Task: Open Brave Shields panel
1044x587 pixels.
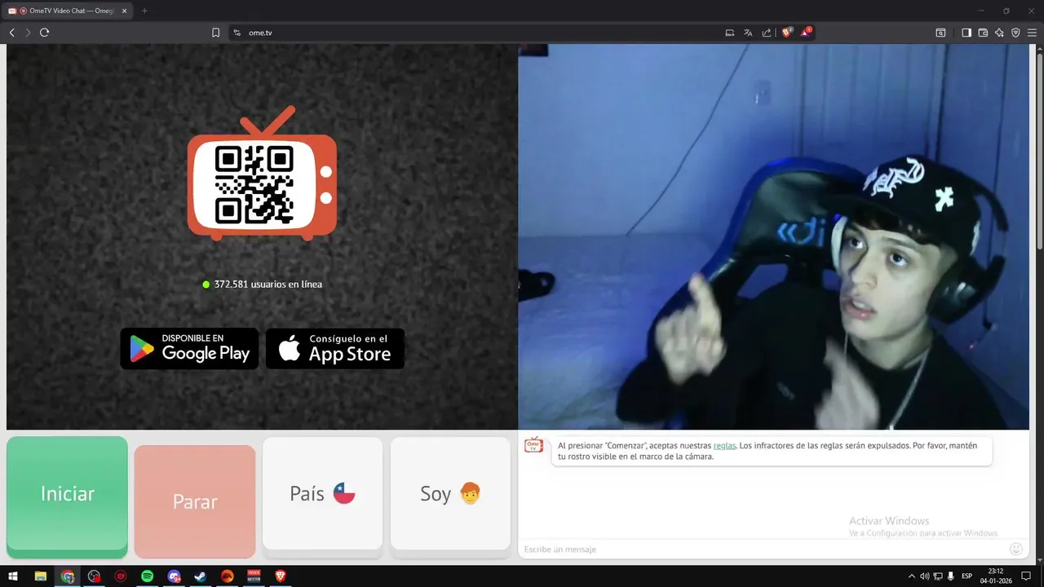Action: (787, 33)
